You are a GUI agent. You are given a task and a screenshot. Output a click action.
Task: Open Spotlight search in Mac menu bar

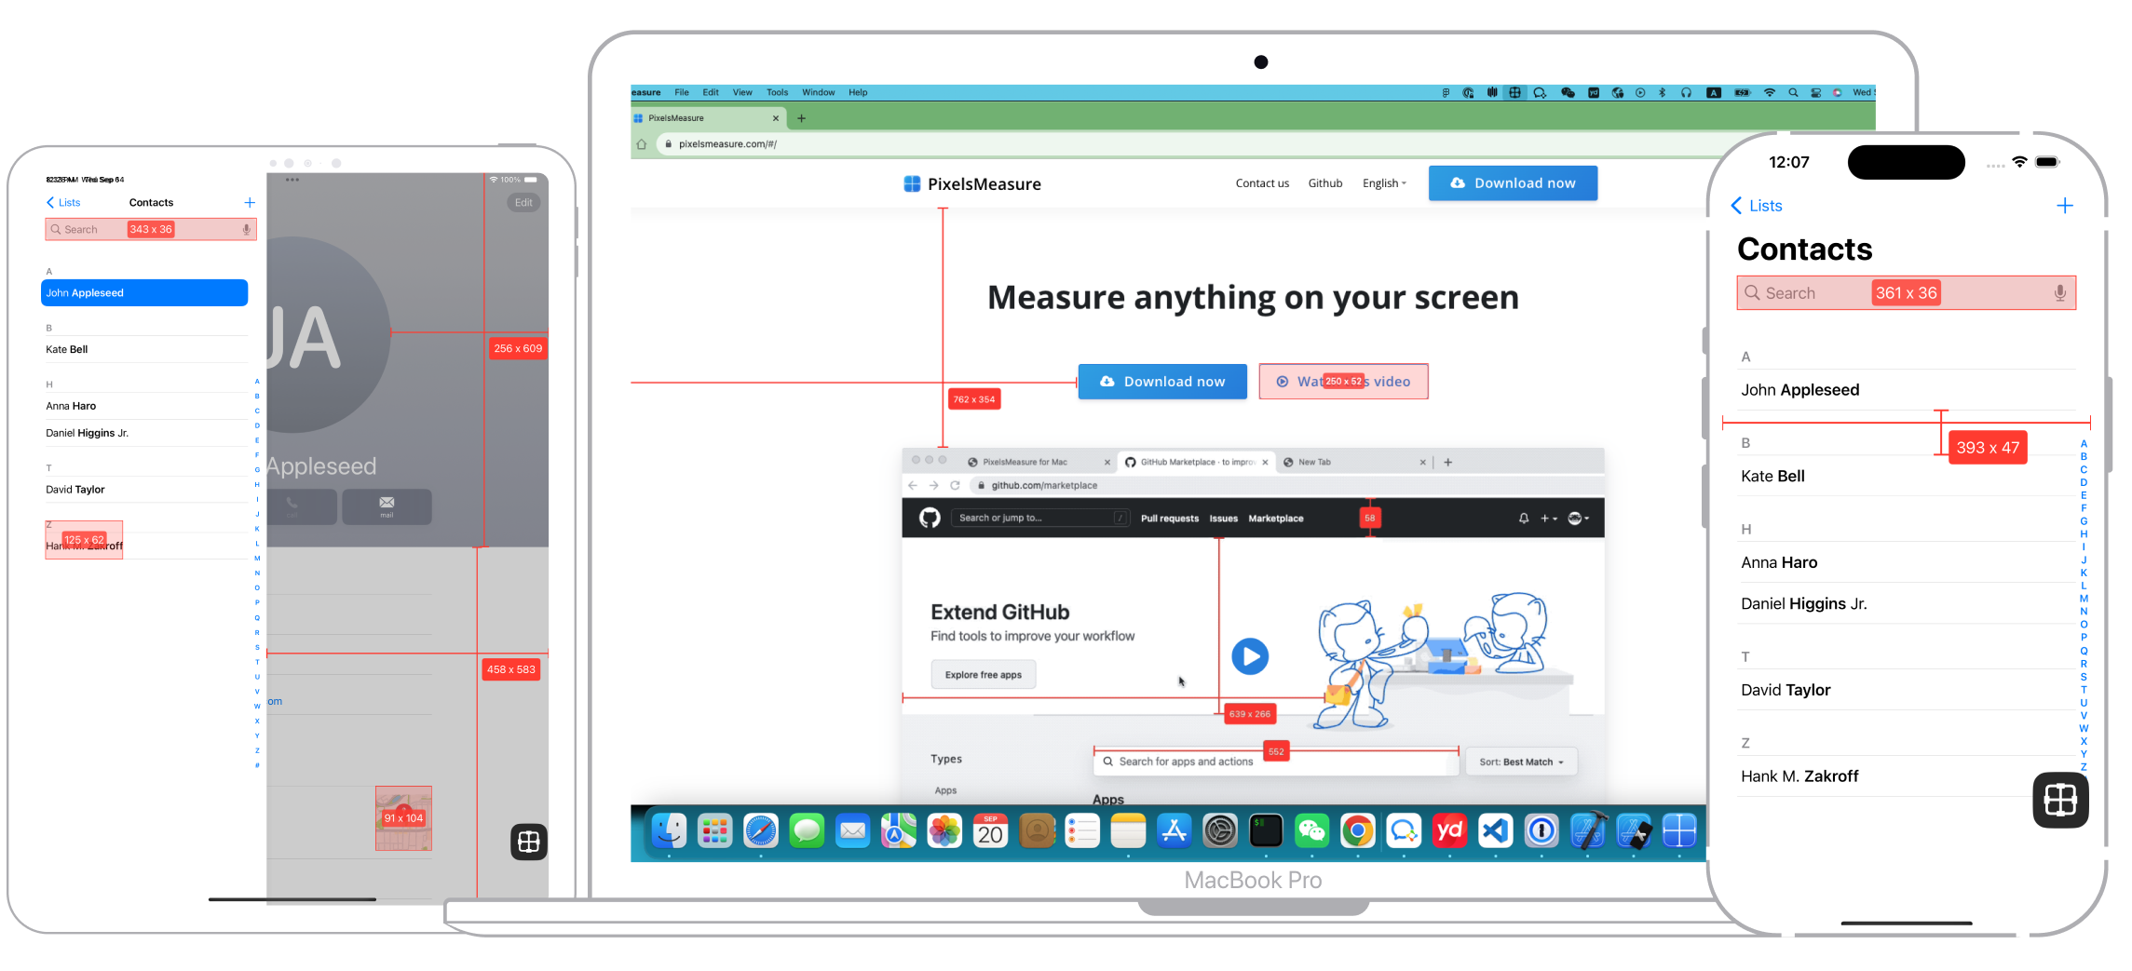click(x=1793, y=93)
